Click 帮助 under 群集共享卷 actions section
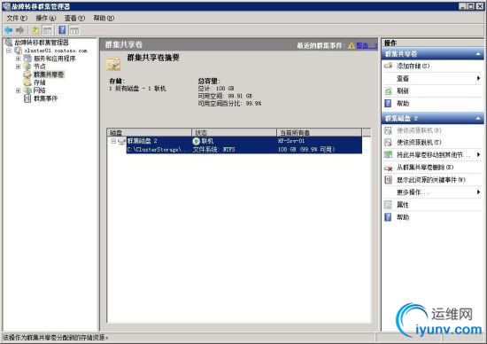 [403, 103]
